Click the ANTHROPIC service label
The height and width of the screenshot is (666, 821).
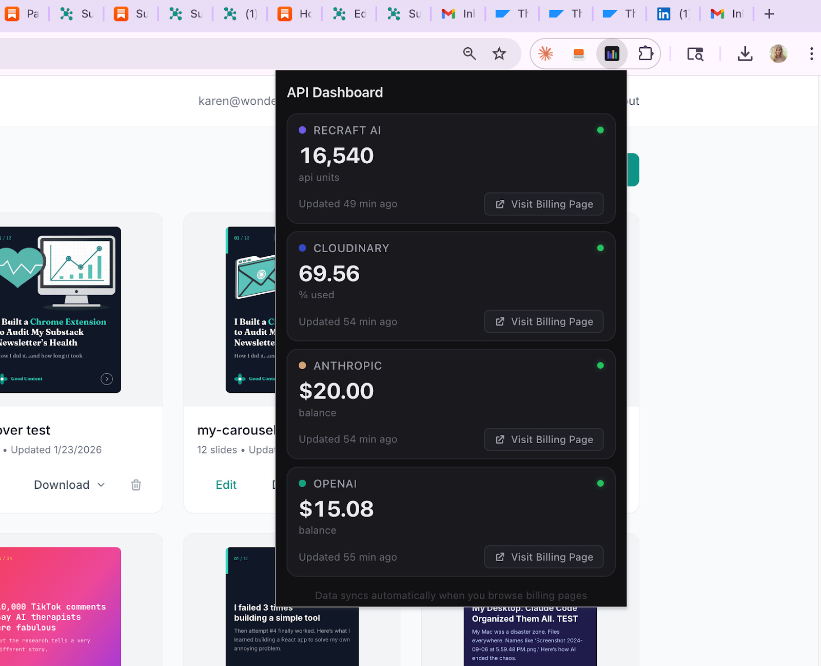pyautogui.click(x=347, y=366)
